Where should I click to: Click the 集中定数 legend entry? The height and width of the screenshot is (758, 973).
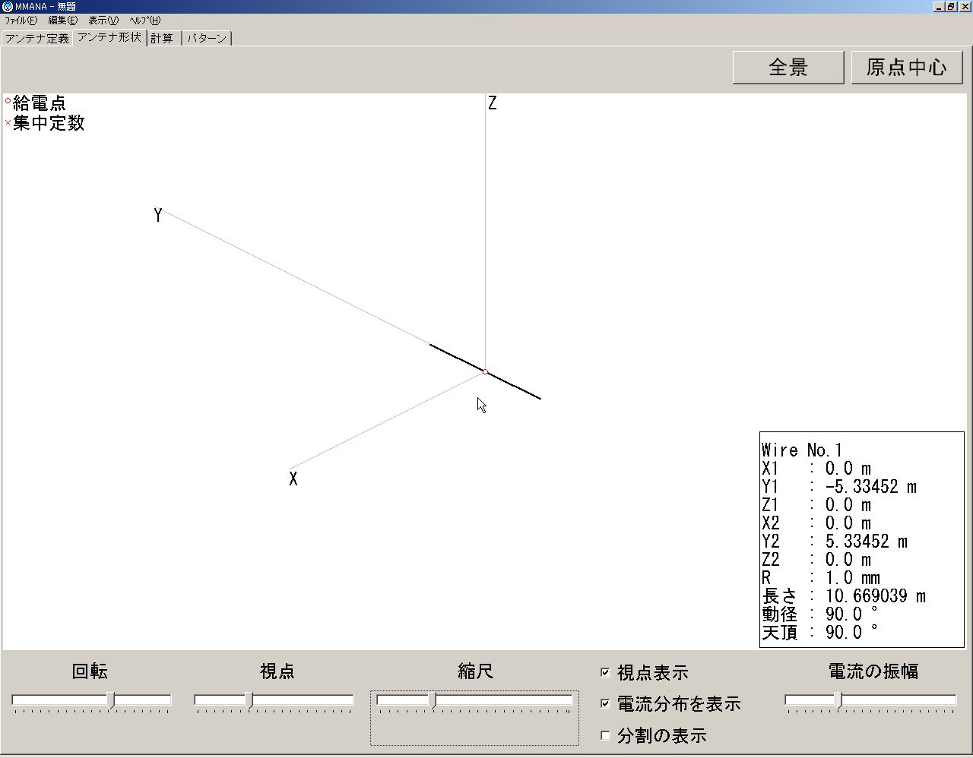click(x=44, y=122)
